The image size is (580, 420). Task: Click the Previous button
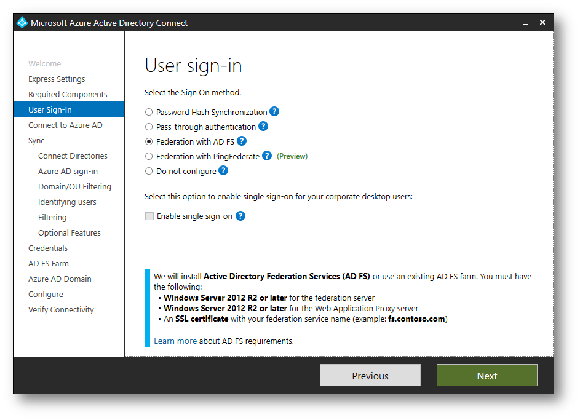tap(370, 375)
